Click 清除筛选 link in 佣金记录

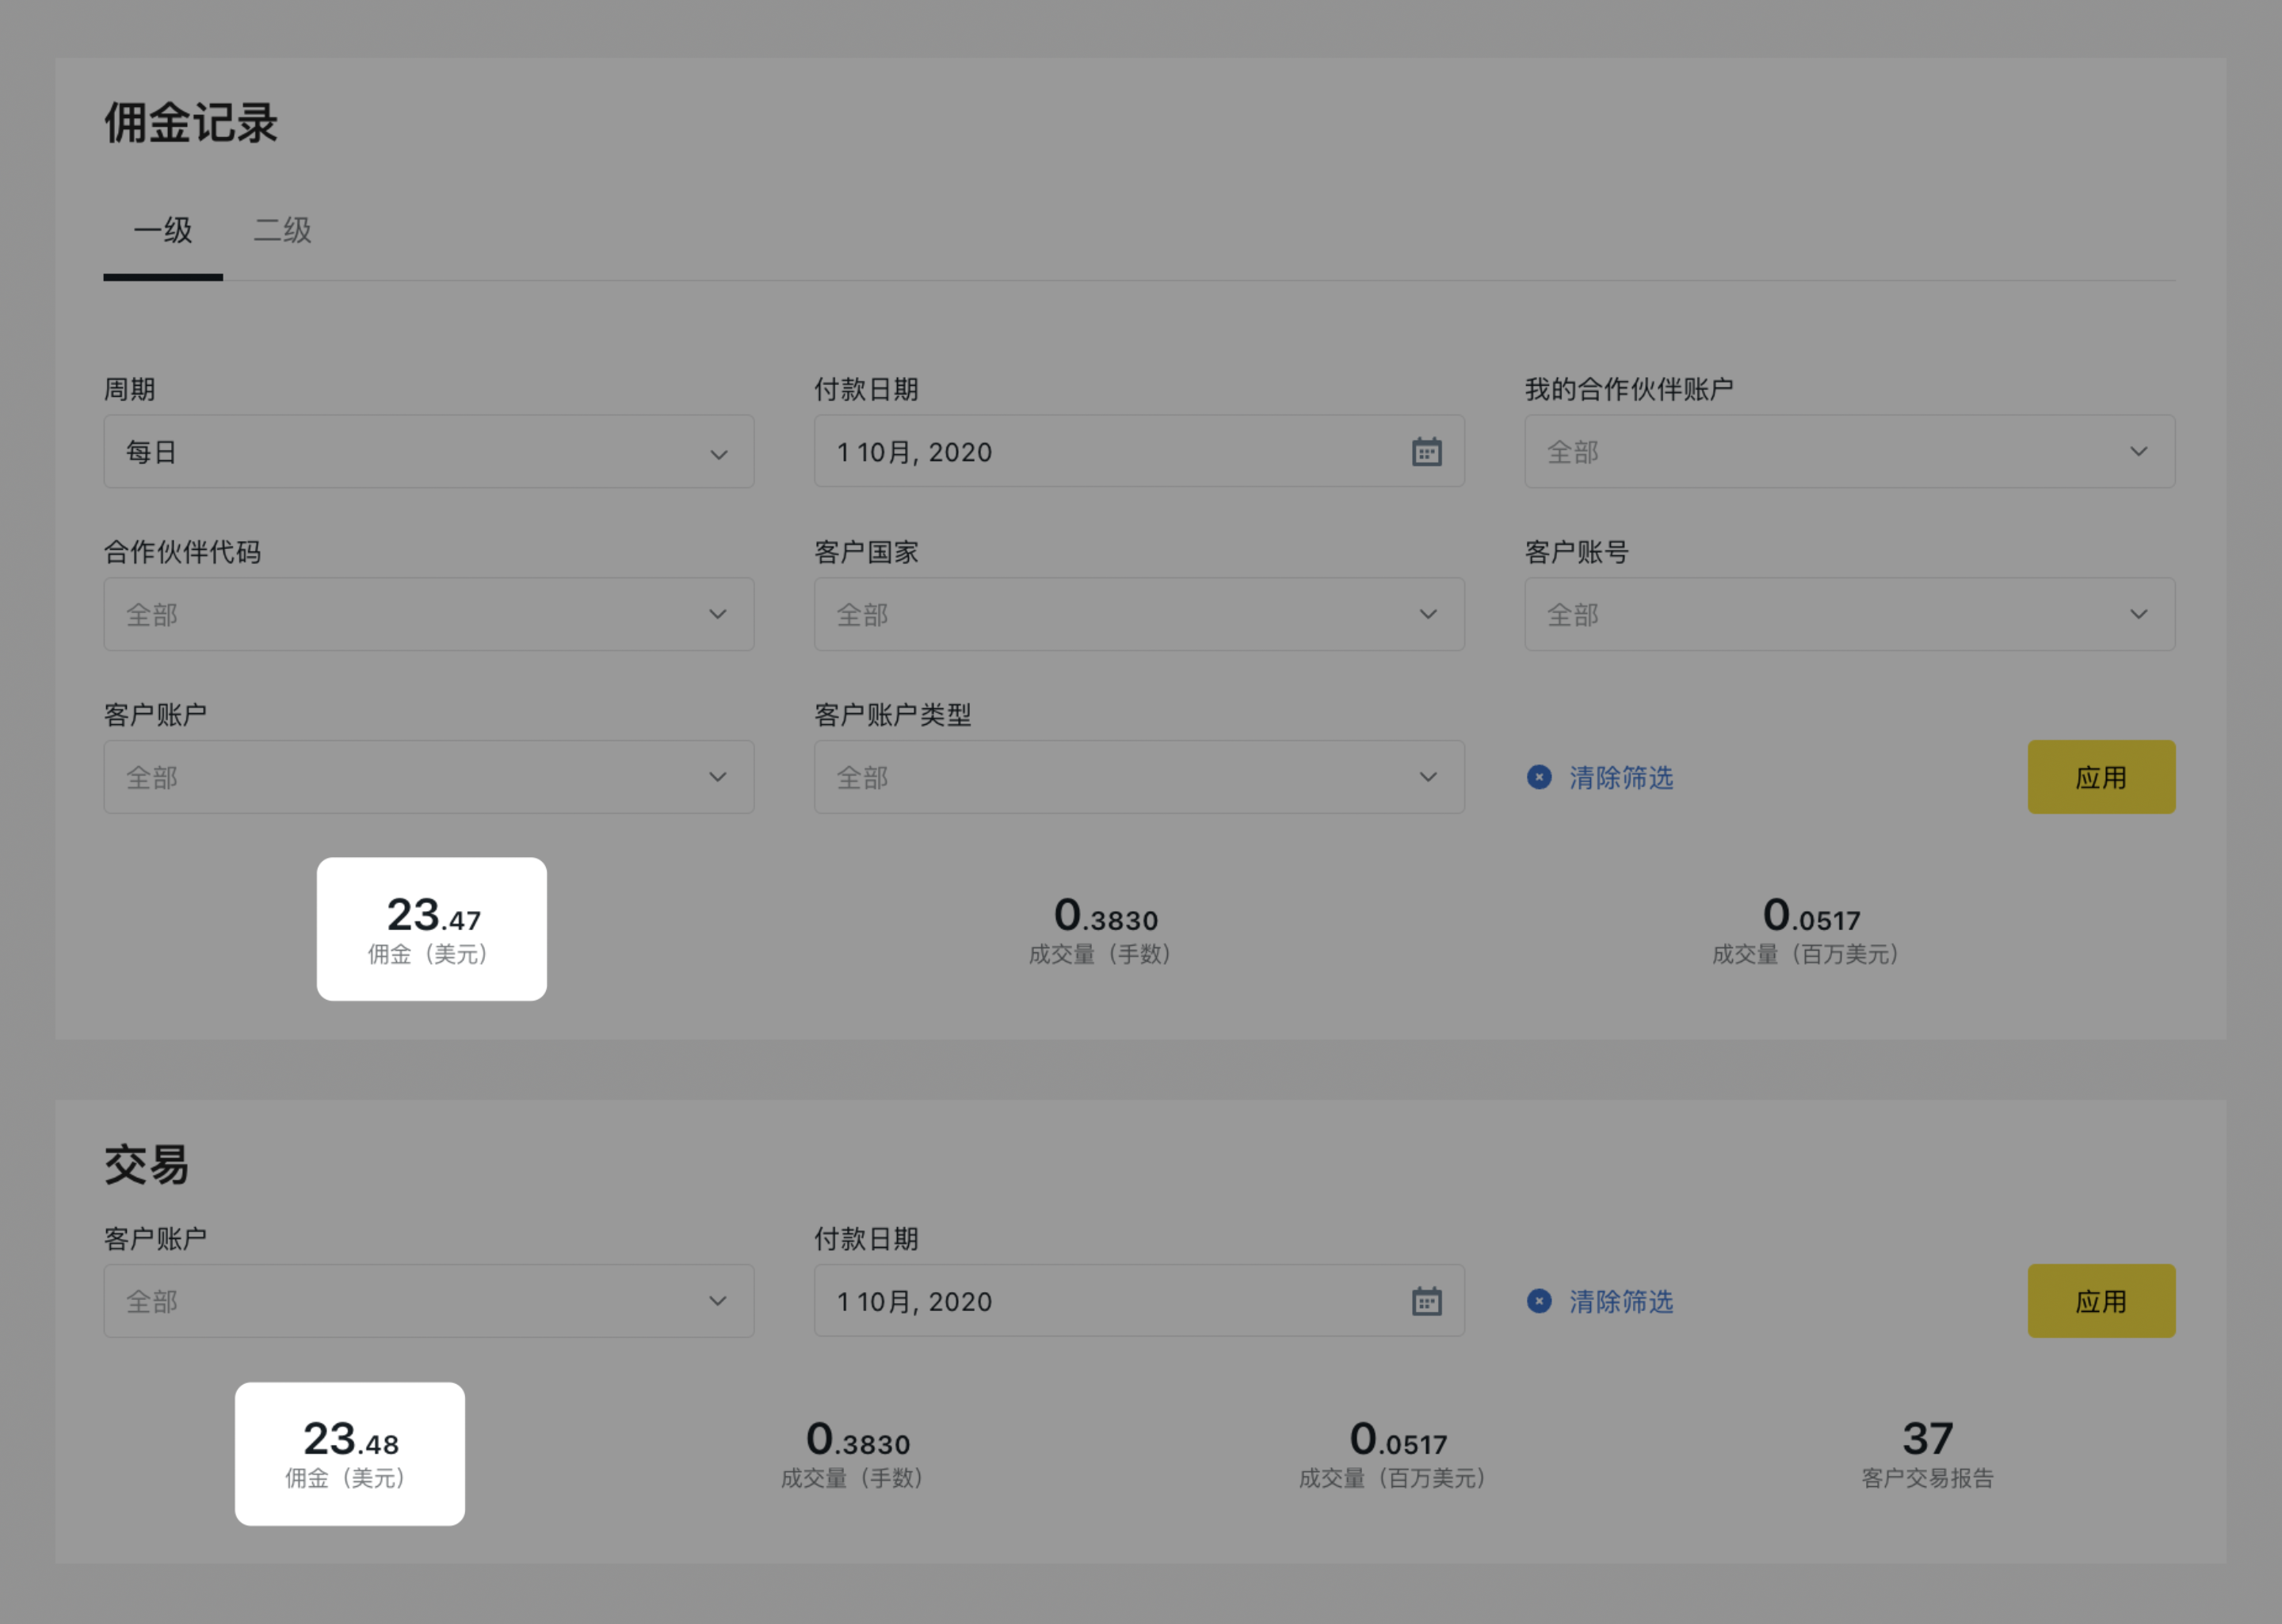click(1621, 778)
